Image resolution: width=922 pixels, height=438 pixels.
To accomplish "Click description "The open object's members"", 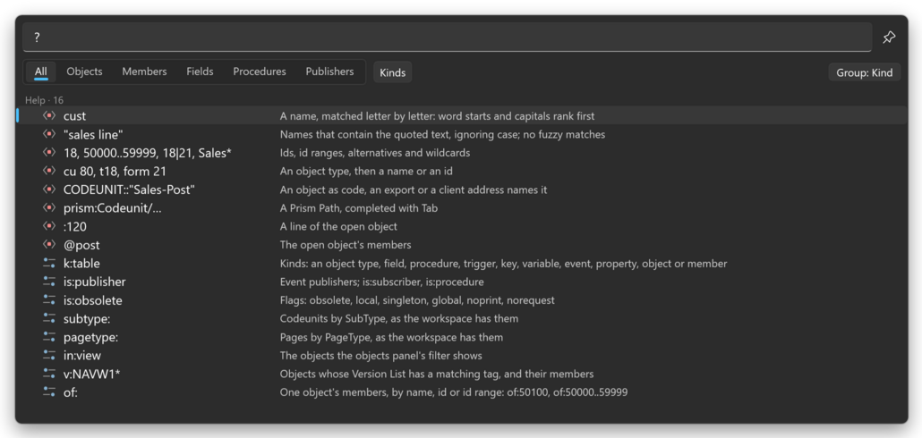I will click(346, 245).
